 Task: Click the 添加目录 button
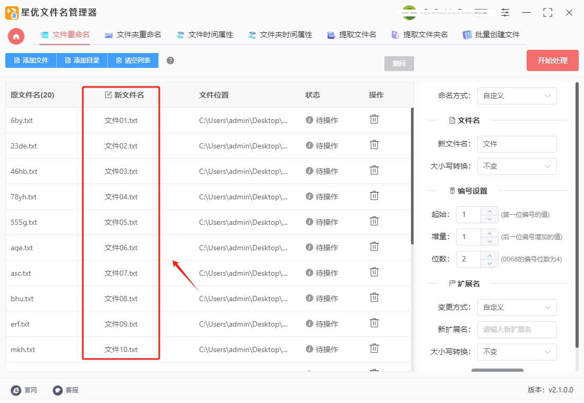(x=82, y=60)
